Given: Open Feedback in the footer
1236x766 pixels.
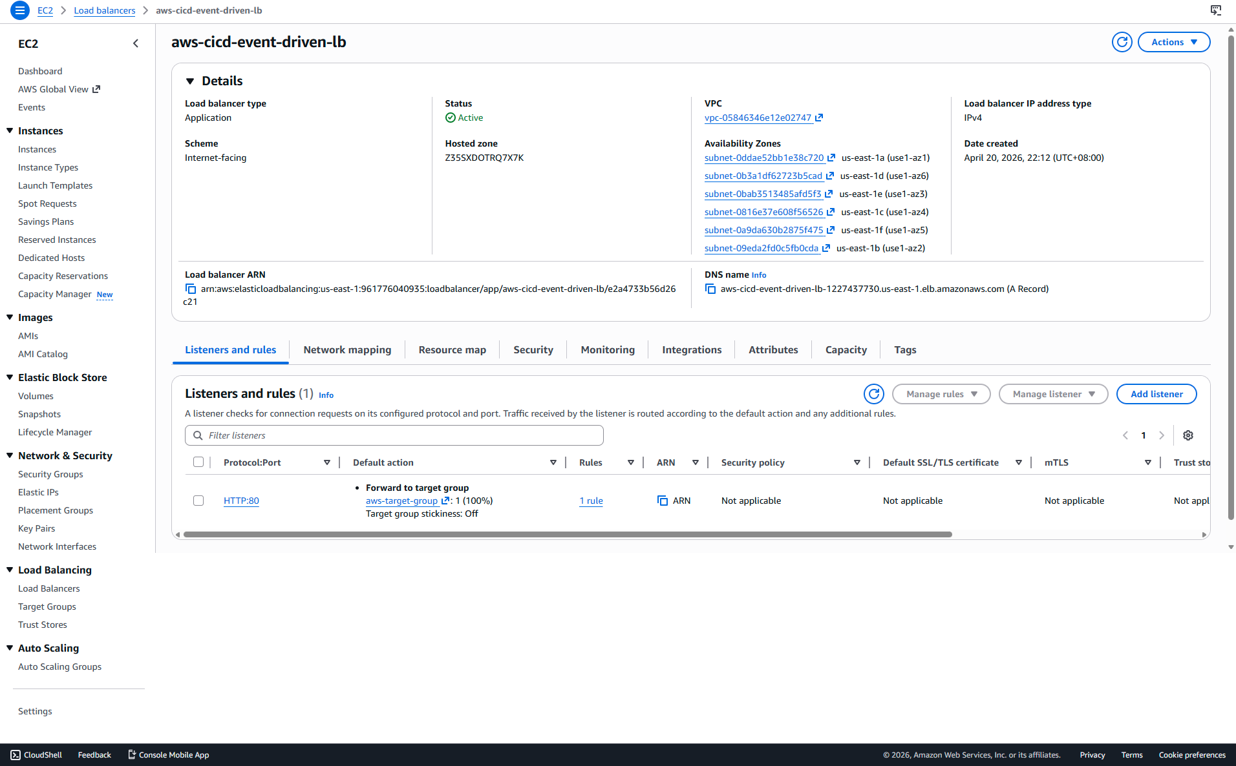Looking at the screenshot, I should click(94, 755).
